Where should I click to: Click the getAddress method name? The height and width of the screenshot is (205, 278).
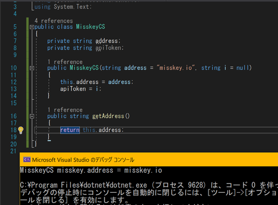pyautogui.click(x=108, y=116)
